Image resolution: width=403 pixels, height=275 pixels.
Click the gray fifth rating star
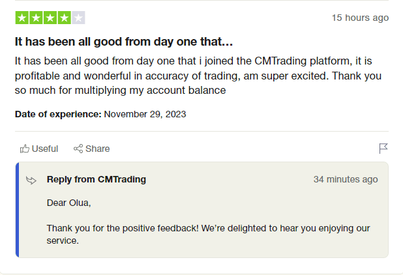point(78,18)
